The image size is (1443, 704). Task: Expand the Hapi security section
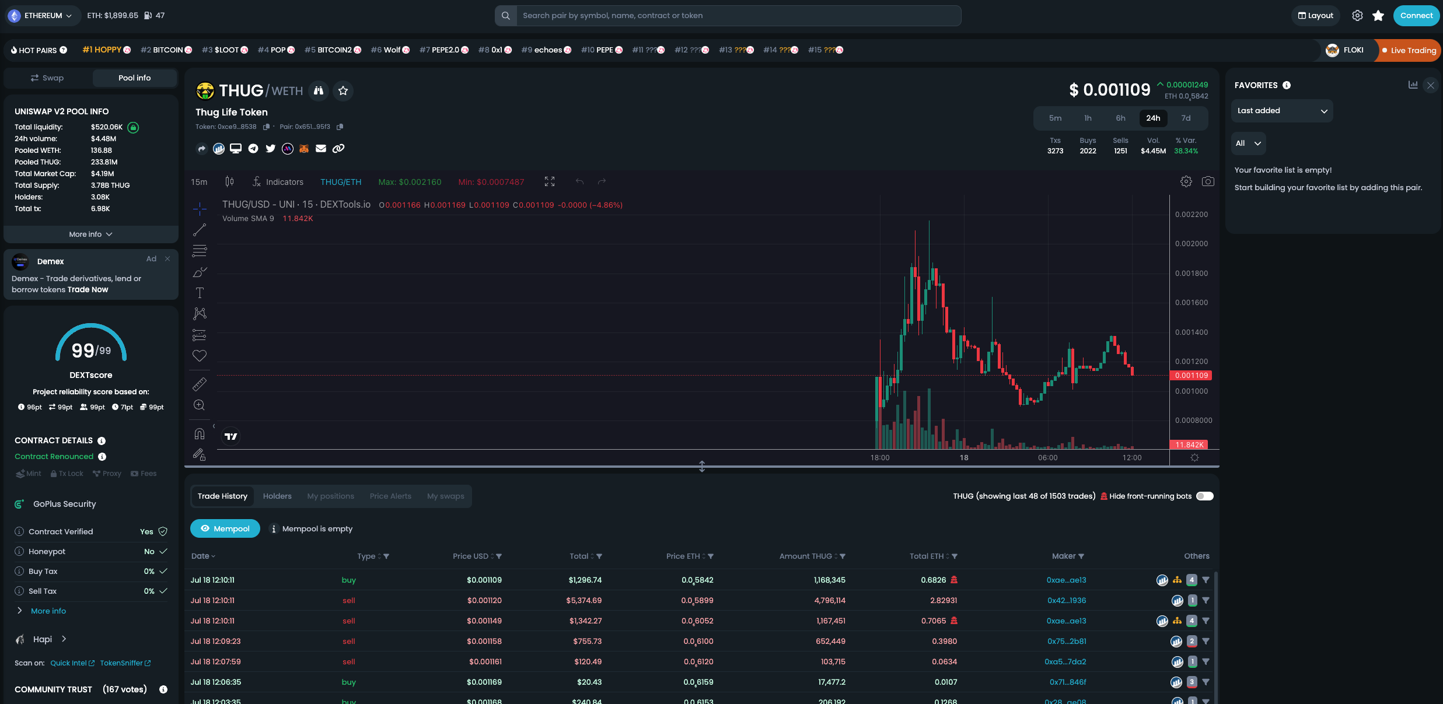41,639
